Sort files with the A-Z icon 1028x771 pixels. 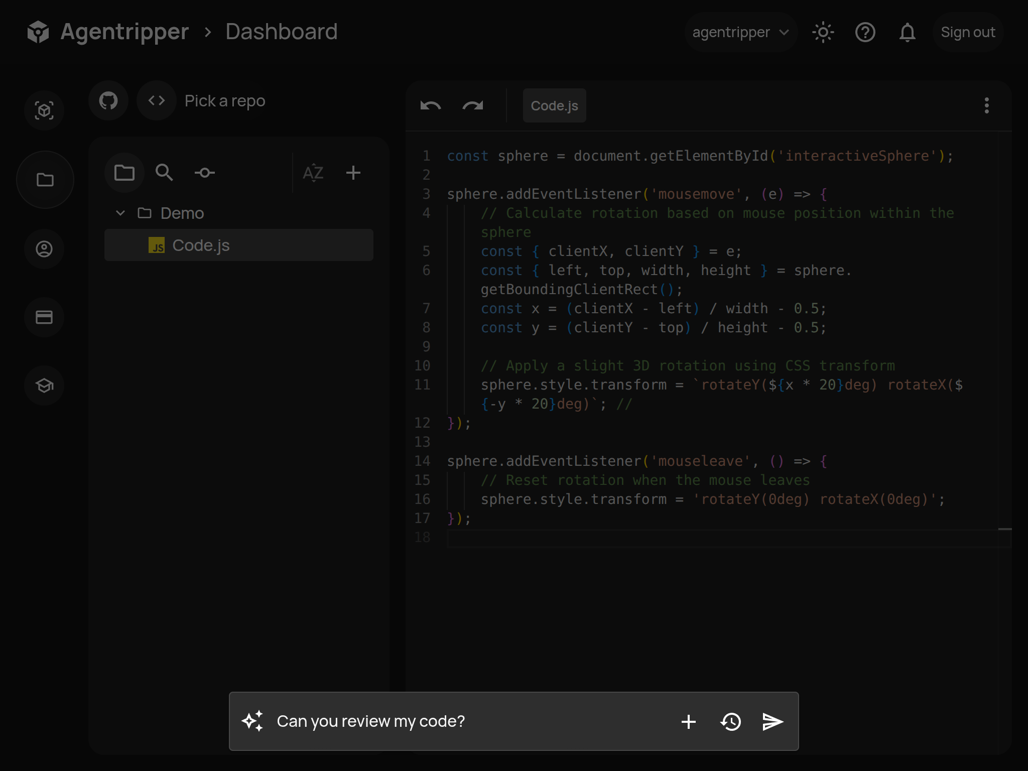point(313,173)
